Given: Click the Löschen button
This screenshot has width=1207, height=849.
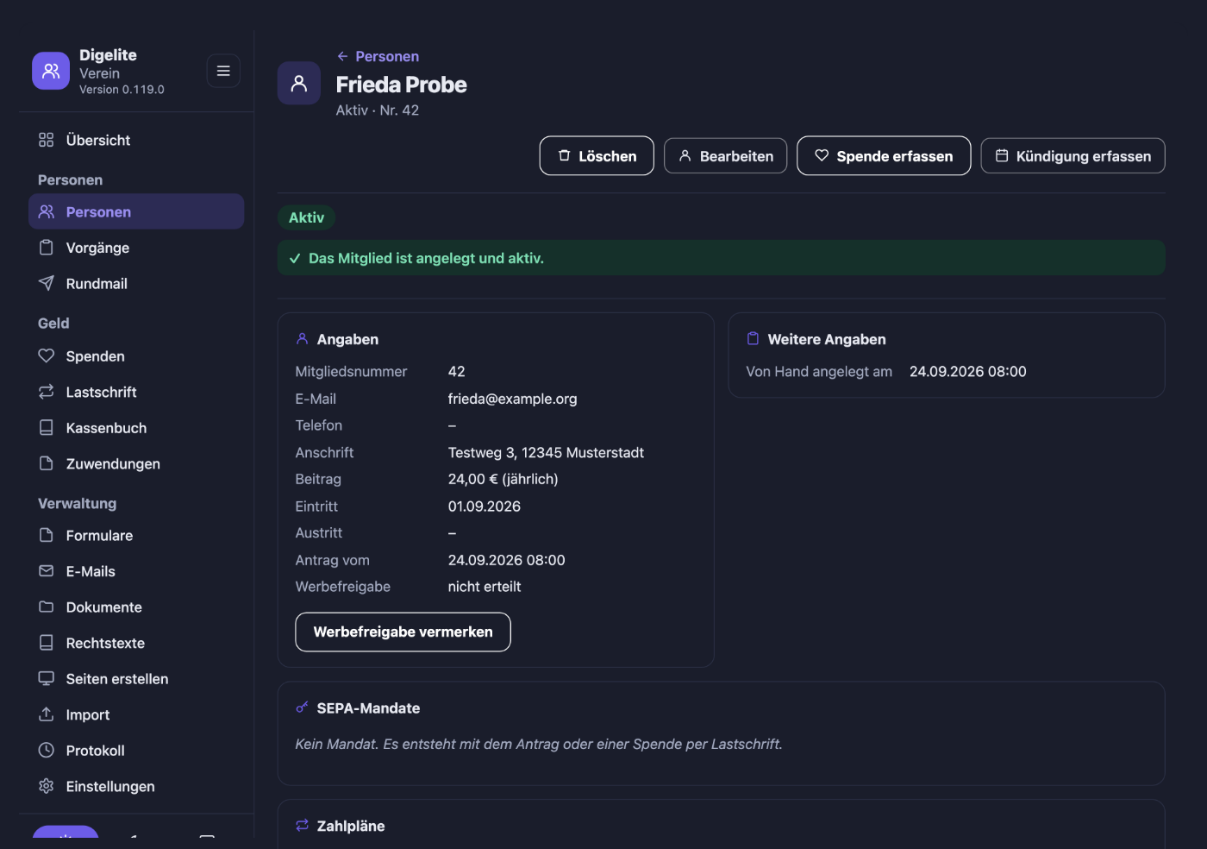Looking at the screenshot, I should coord(597,155).
